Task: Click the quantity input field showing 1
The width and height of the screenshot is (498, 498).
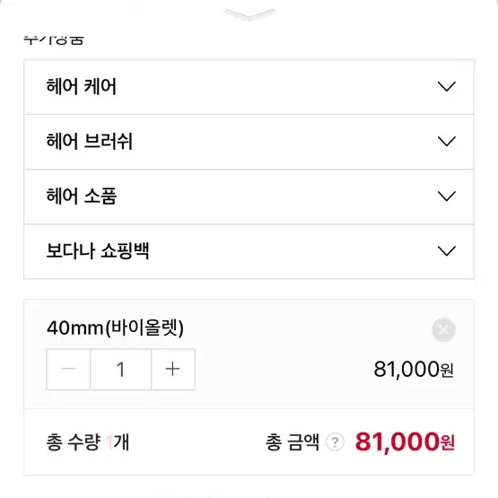Action: (121, 369)
